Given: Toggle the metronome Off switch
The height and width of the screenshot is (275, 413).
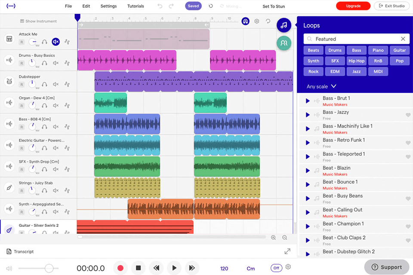Looking at the screenshot, I should tap(276, 268).
